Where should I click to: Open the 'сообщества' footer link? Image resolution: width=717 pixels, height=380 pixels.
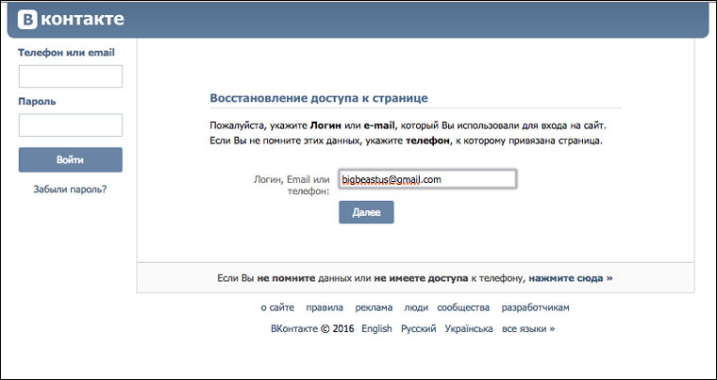coord(463,307)
